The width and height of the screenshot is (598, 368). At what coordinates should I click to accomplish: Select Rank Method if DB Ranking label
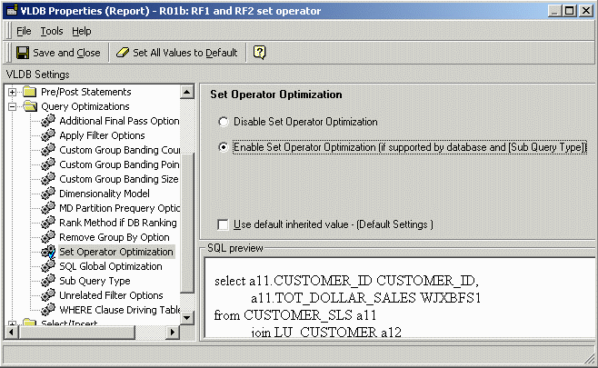(x=118, y=223)
